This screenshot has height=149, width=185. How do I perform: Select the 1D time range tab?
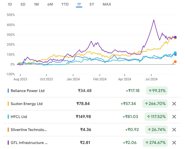click(x=10, y=4)
